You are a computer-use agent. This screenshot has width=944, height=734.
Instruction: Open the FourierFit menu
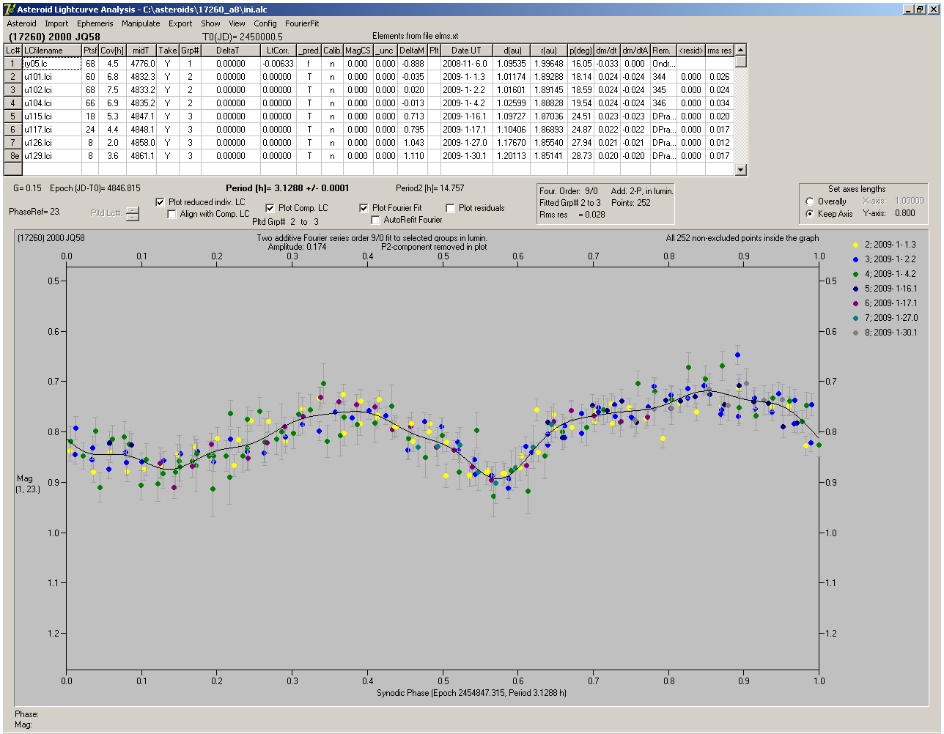pyautogui.click(x=302, y=23)
